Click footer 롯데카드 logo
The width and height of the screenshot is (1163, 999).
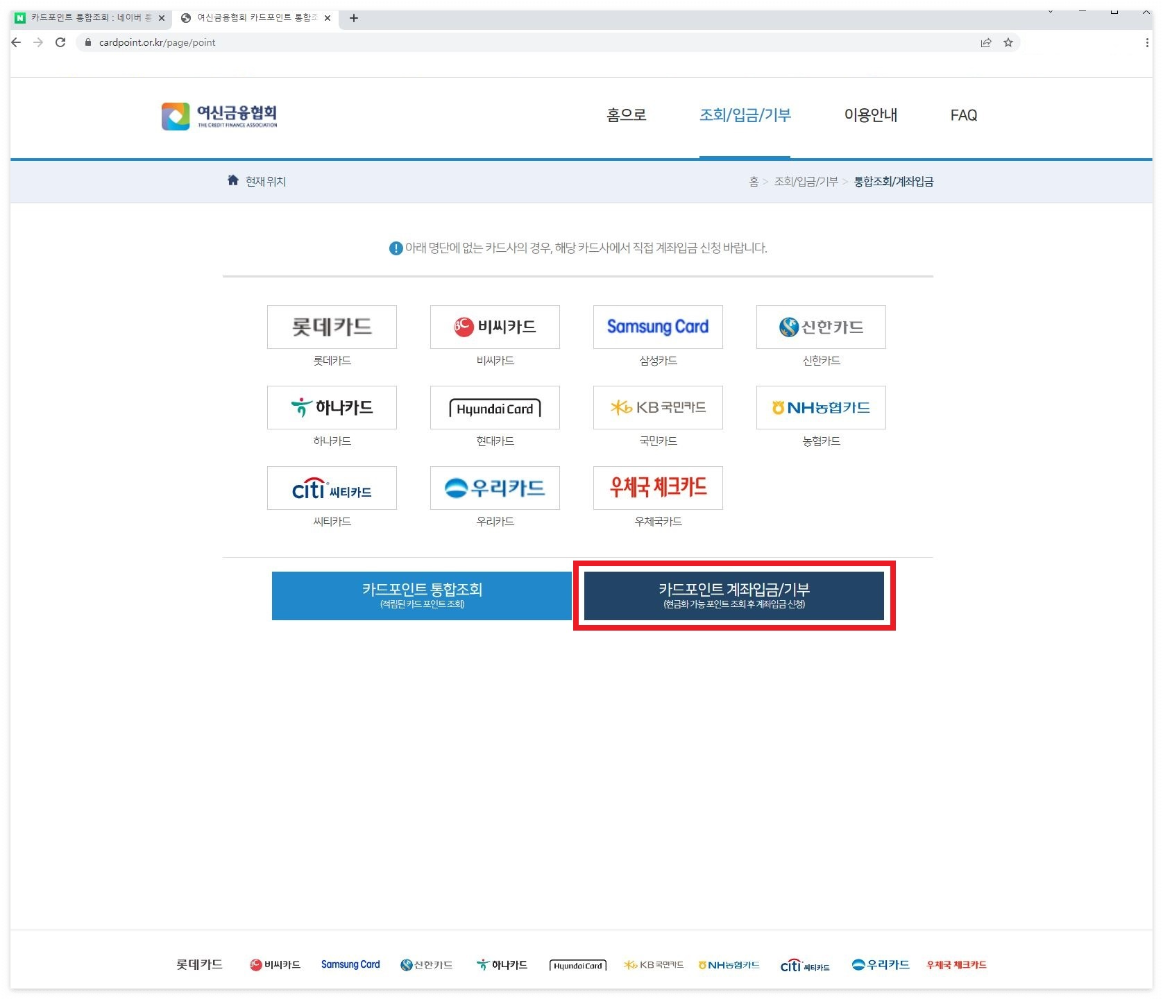(200, 965)
